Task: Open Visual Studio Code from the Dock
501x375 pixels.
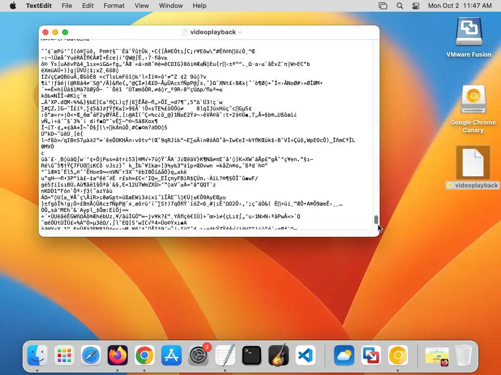Action: [x=305, y=355]
